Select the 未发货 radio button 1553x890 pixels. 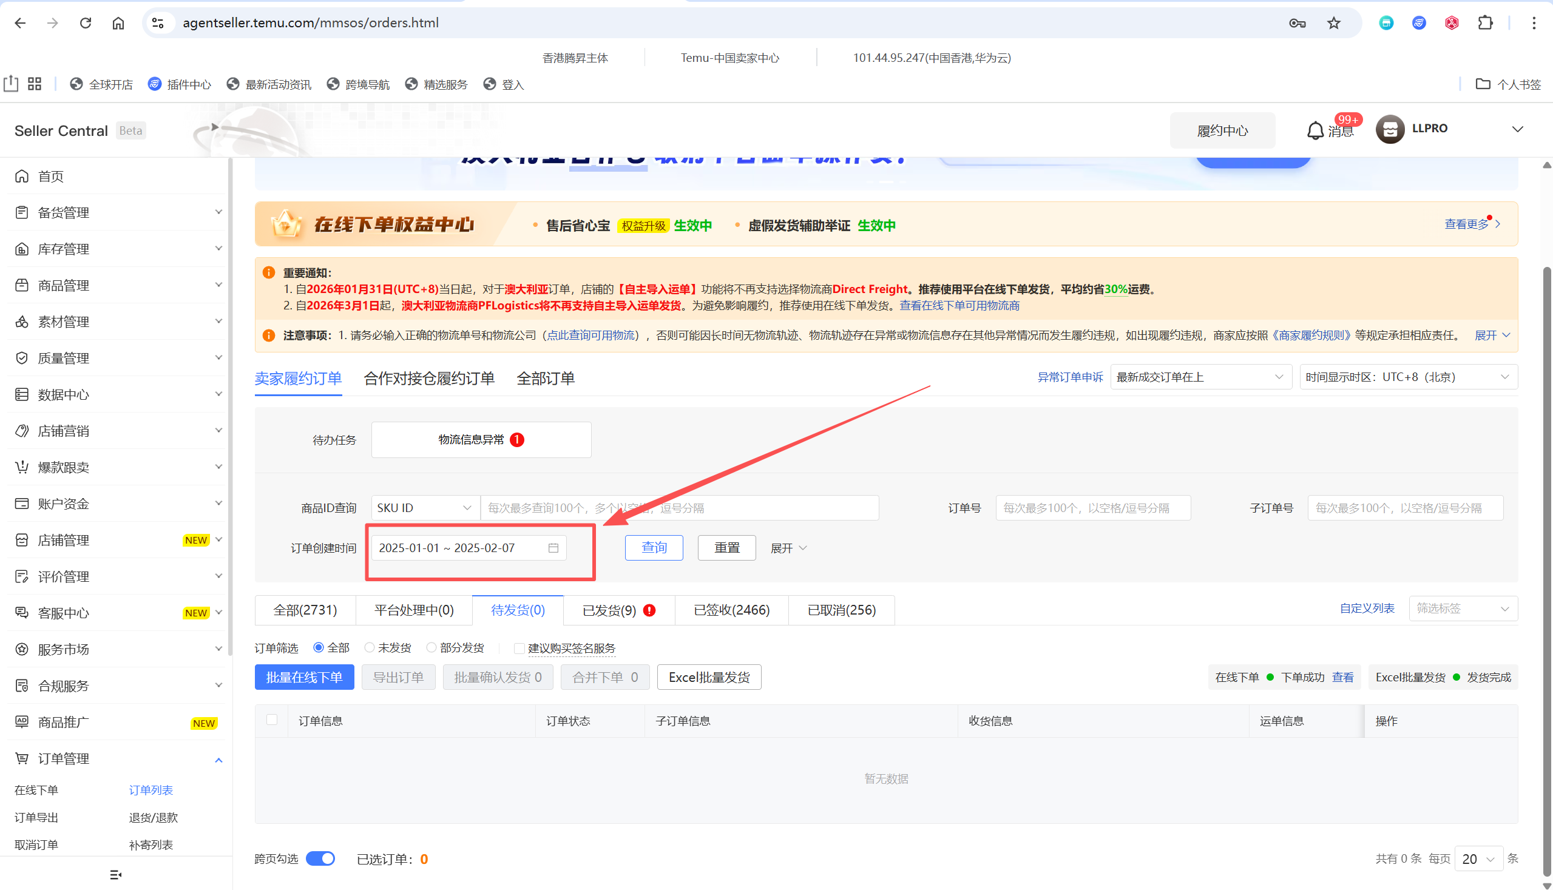tap(370, 647)
